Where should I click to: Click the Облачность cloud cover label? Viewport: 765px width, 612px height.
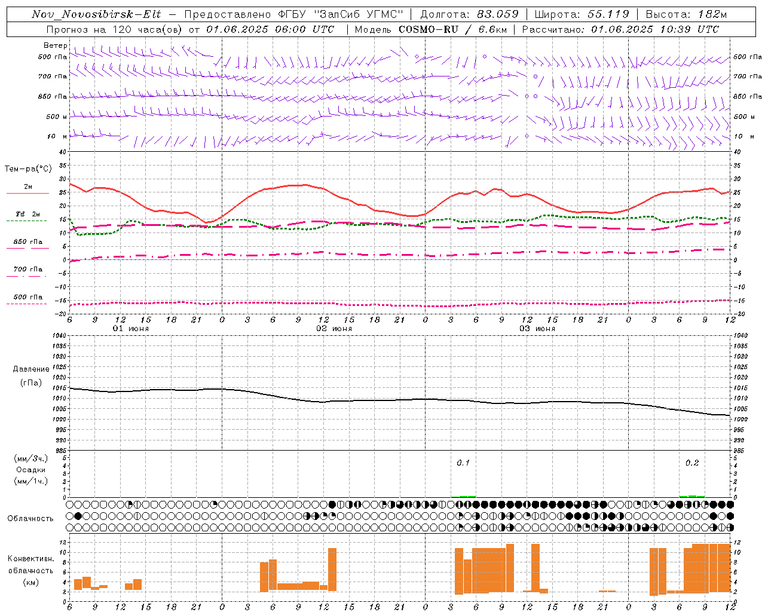tap(30, 518)
